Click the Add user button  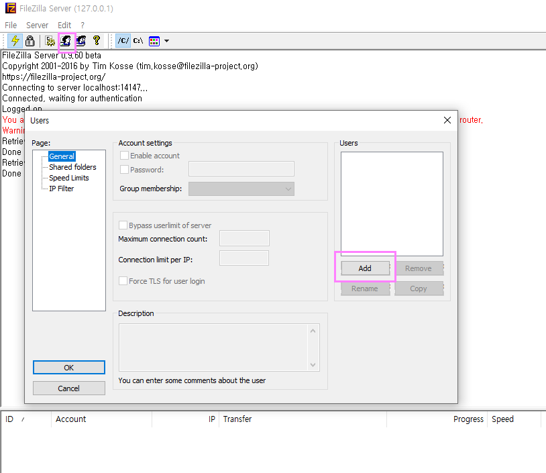click(x=365, y=268)
